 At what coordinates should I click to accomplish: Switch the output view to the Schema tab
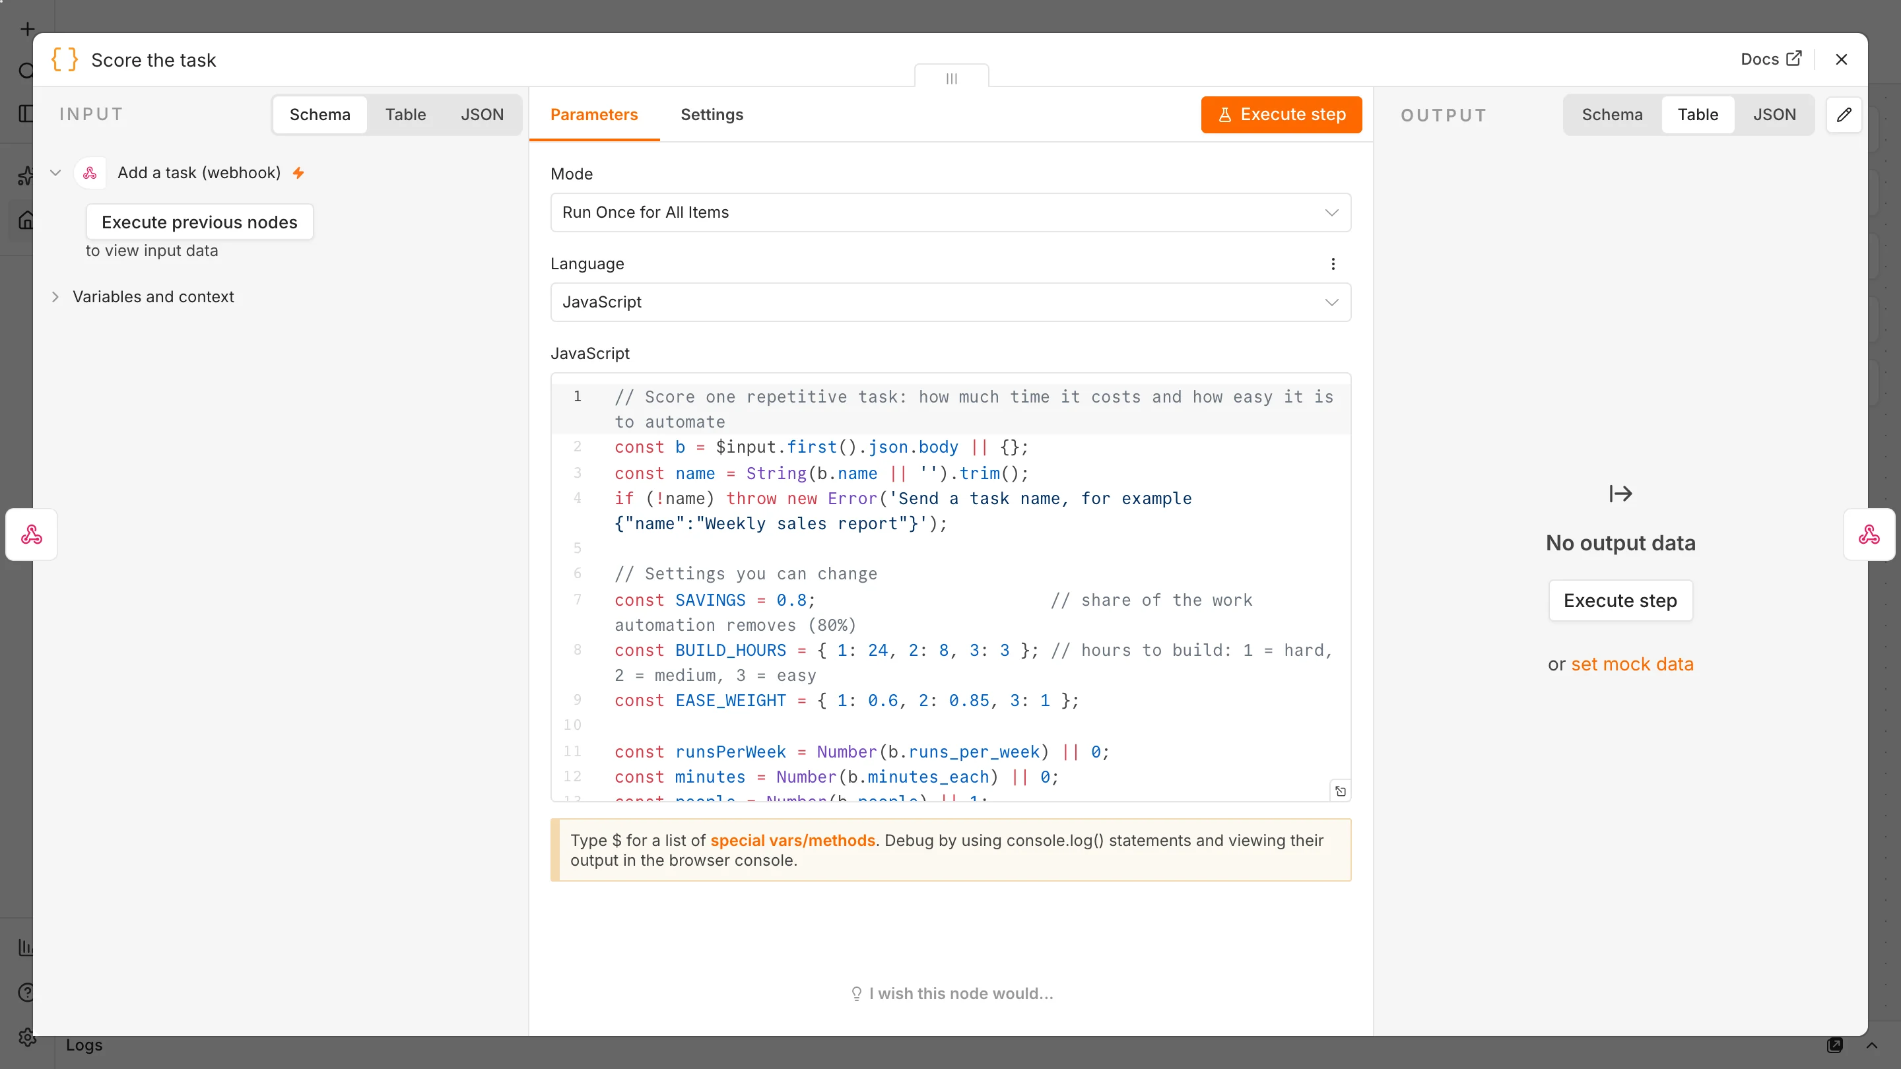click(x=1612, y=114)
